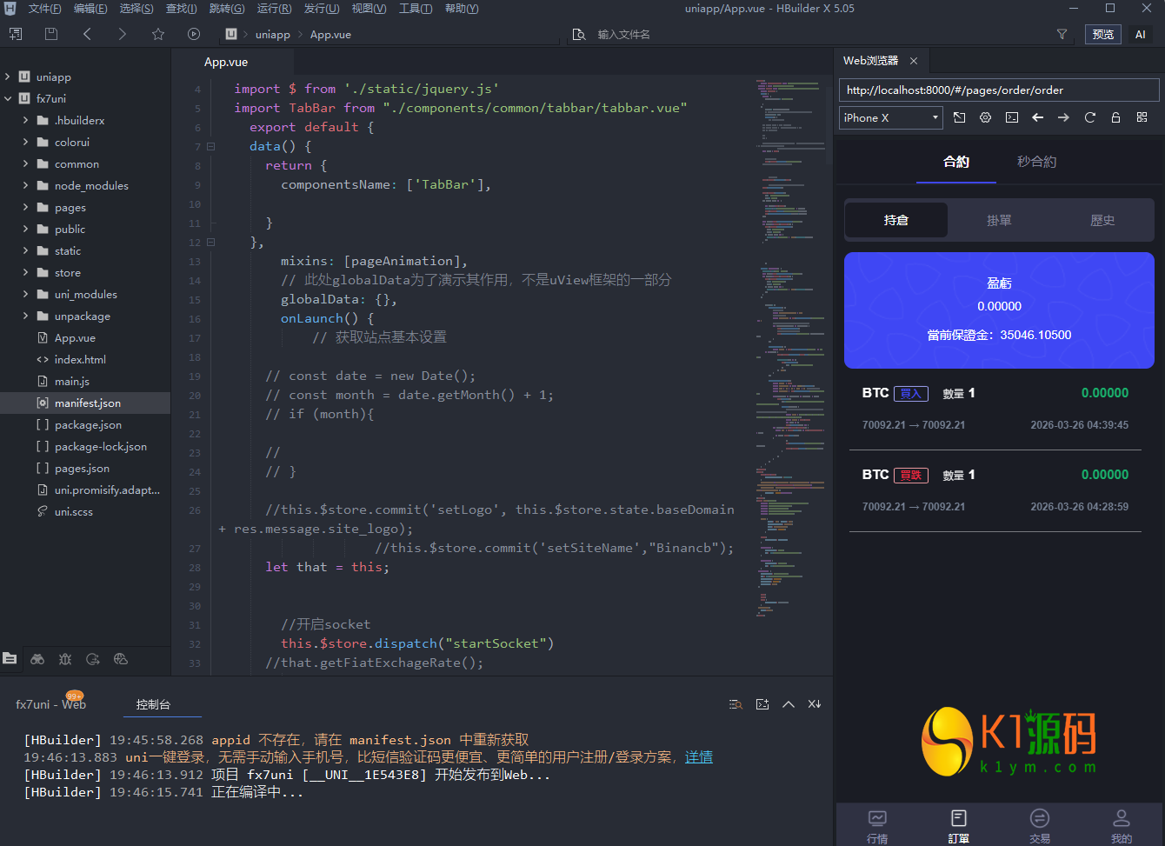1165x846 pixels.
Task: Expand the node_modules folder
Action: pos(25,186)
